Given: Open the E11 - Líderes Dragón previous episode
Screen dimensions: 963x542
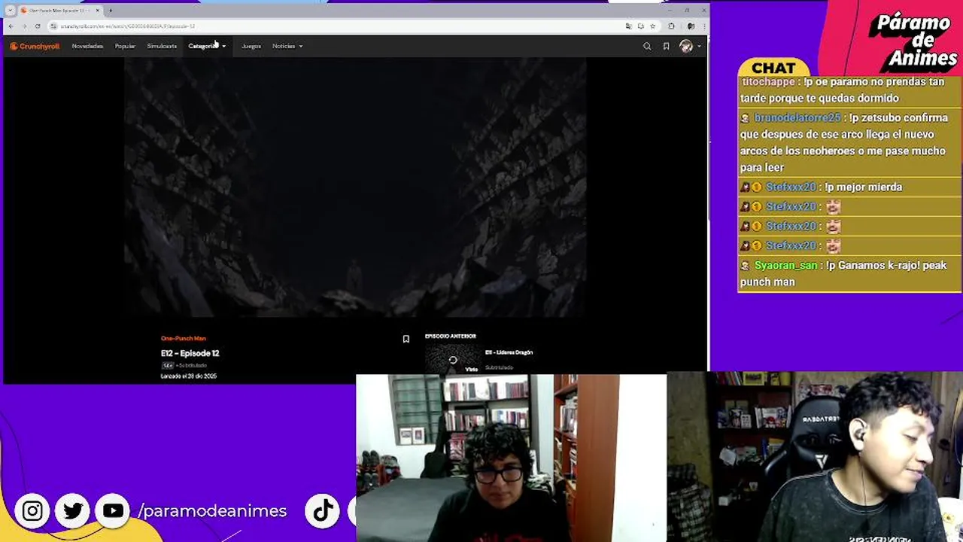Looking at the screenshot, I should point(509,352).
